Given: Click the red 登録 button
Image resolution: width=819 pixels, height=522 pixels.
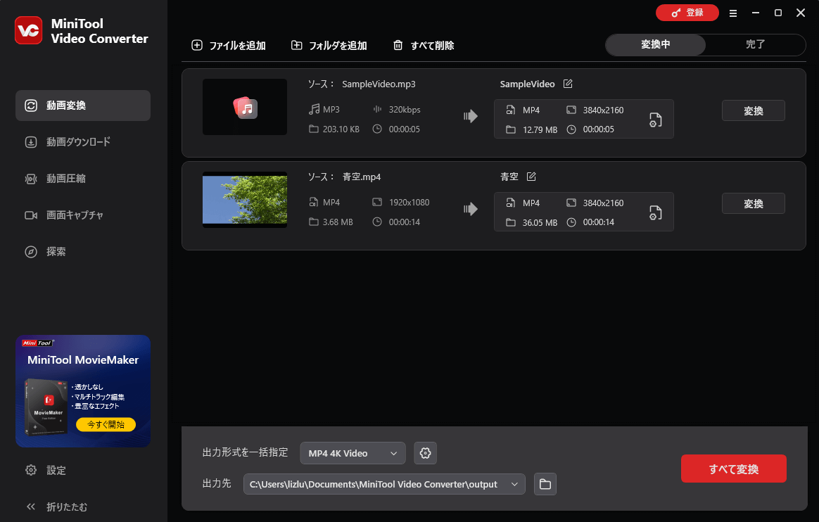Looking at the screenshot, I should click(687, 13).
